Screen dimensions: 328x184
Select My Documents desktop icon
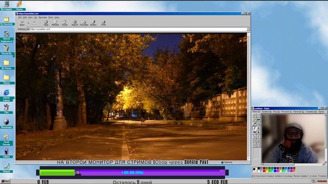(x=7, y=20)
